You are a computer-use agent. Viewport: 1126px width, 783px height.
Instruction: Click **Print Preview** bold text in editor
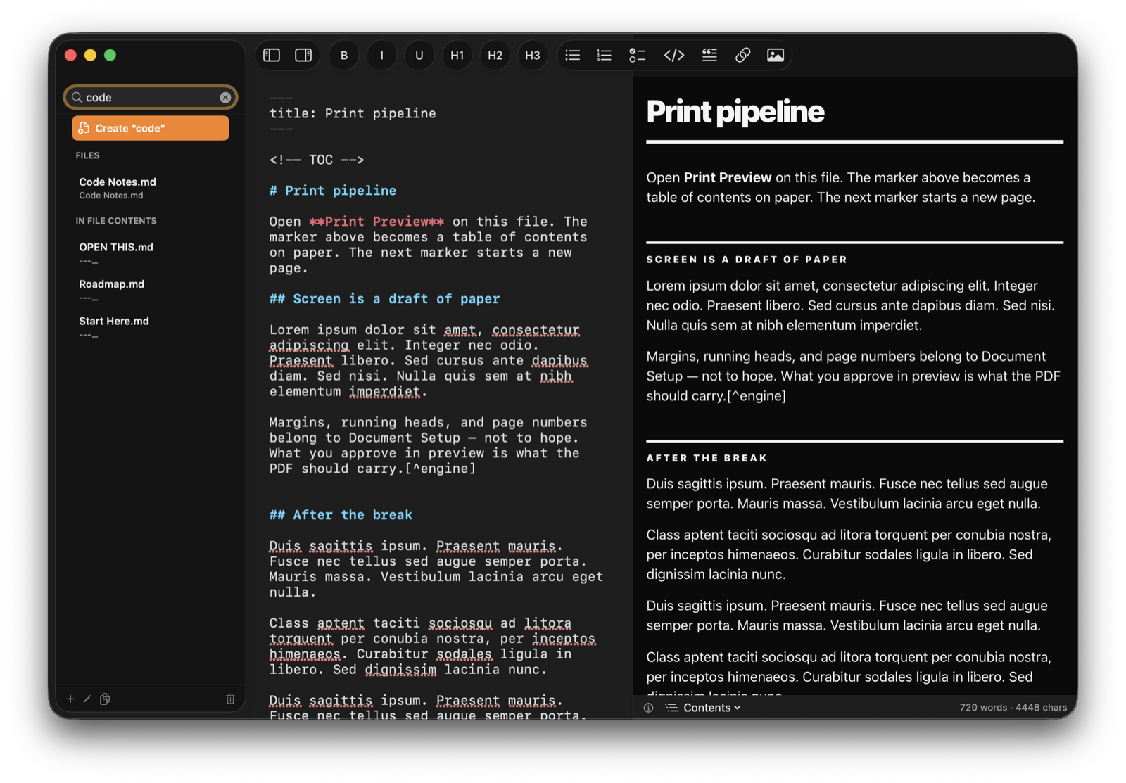click(x=377, y=222)
